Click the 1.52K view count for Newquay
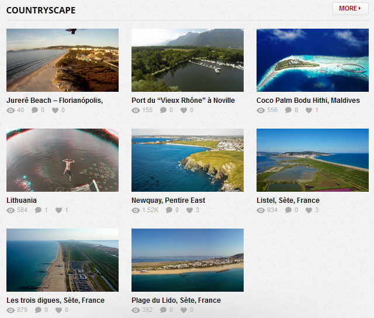 click(150, 210)
